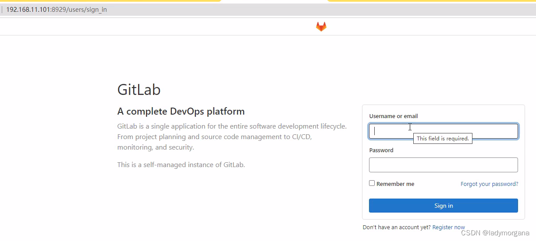
Task: Follow the Register now link
Action: (448, 227)
